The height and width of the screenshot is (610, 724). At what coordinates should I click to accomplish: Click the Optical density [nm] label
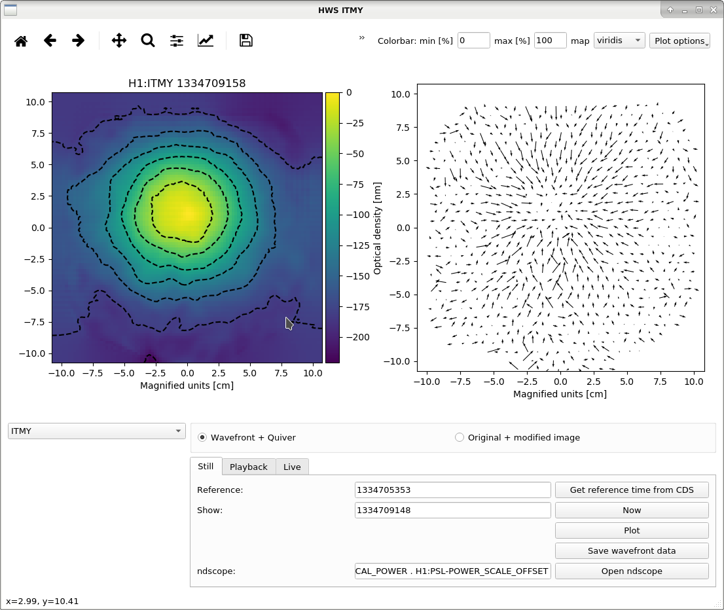[x=377, y=228]
